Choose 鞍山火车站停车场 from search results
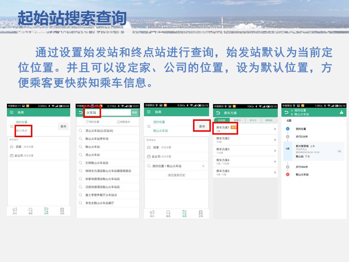Viewport: 349px width, 262px height. click(97, 139)
